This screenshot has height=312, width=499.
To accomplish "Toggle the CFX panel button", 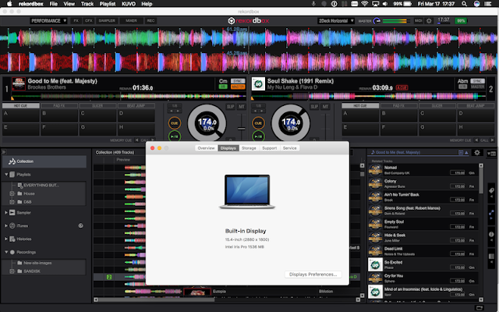I will [x=88, y=21].
